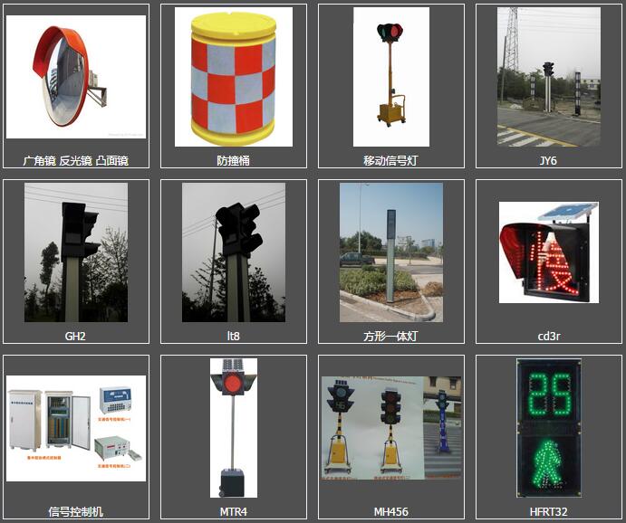Viewport: 626px width, 523px height.
Task: Click the HFRT32 caption text
Action: (549, 511)
